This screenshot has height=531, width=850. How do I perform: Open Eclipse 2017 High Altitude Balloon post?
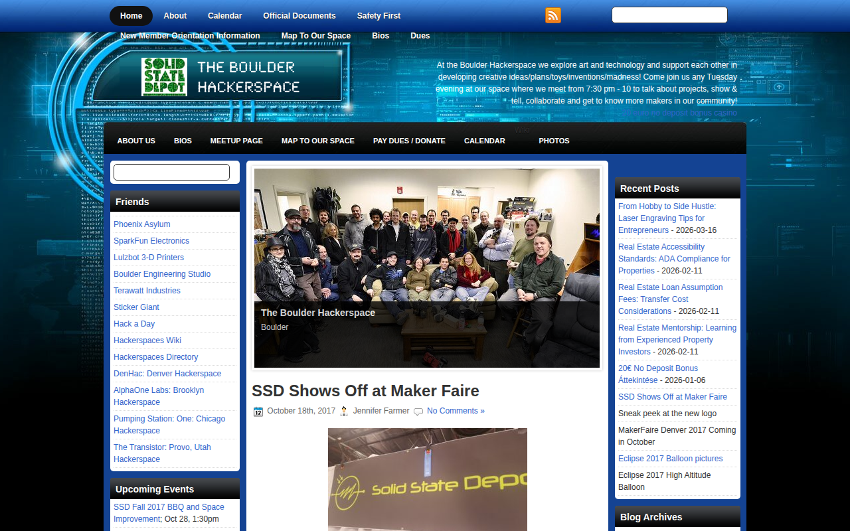click(665, 481)
